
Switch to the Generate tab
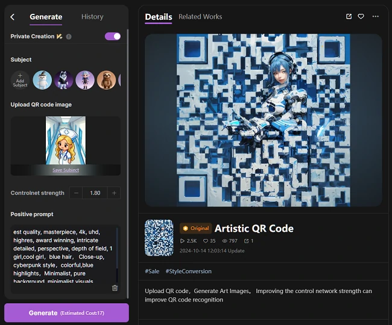[x=46, y=17]
